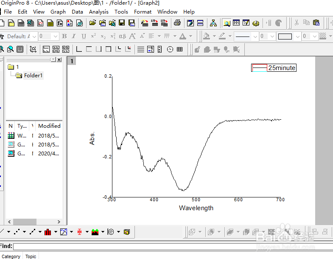
Task: Open the Window menu
Action: 167,12
